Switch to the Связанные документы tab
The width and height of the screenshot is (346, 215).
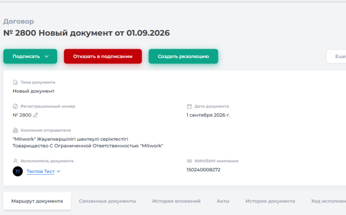[108, 201]
